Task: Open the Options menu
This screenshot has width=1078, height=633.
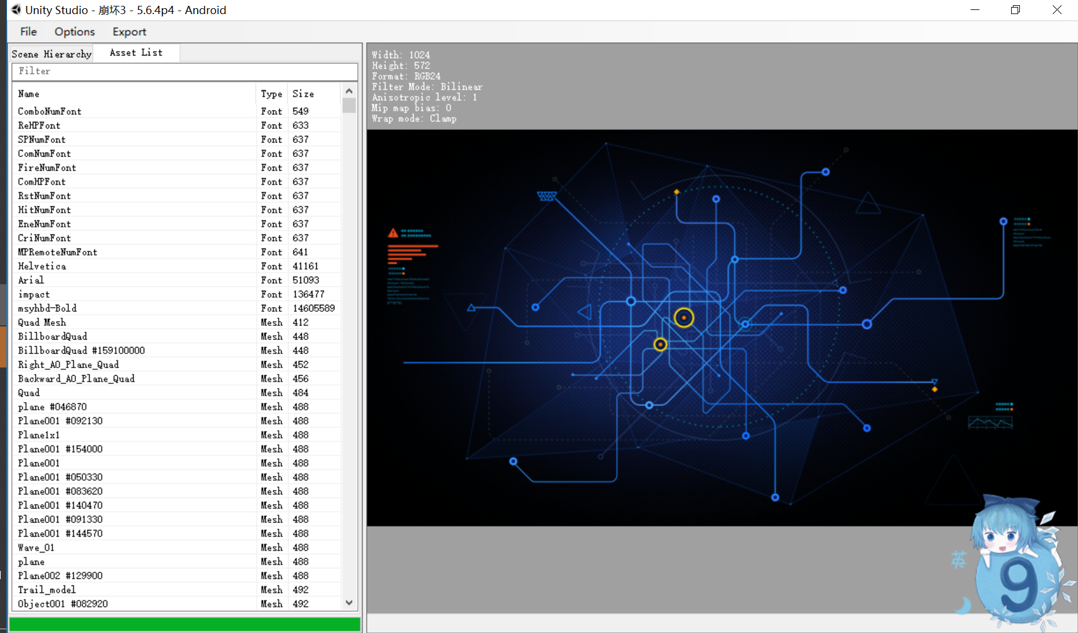Action: tap(75, 32)
